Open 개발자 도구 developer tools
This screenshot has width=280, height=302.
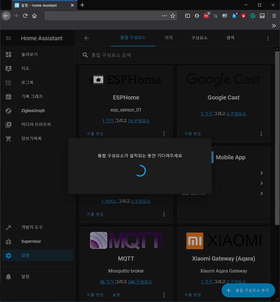38,227
